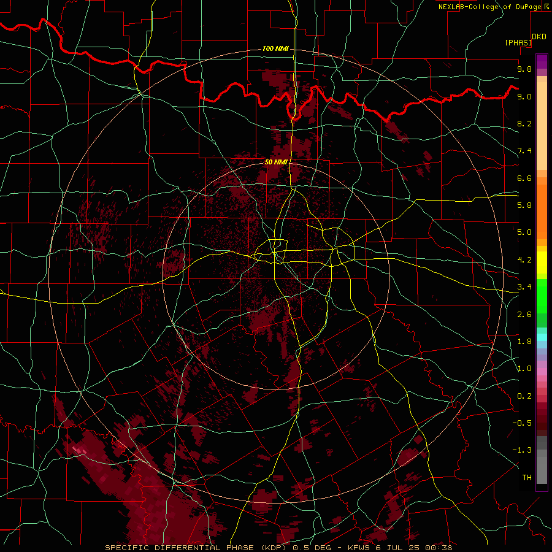Click the 3.4 value on the scale
Screen dimensions: 552x552
(524, 287)
